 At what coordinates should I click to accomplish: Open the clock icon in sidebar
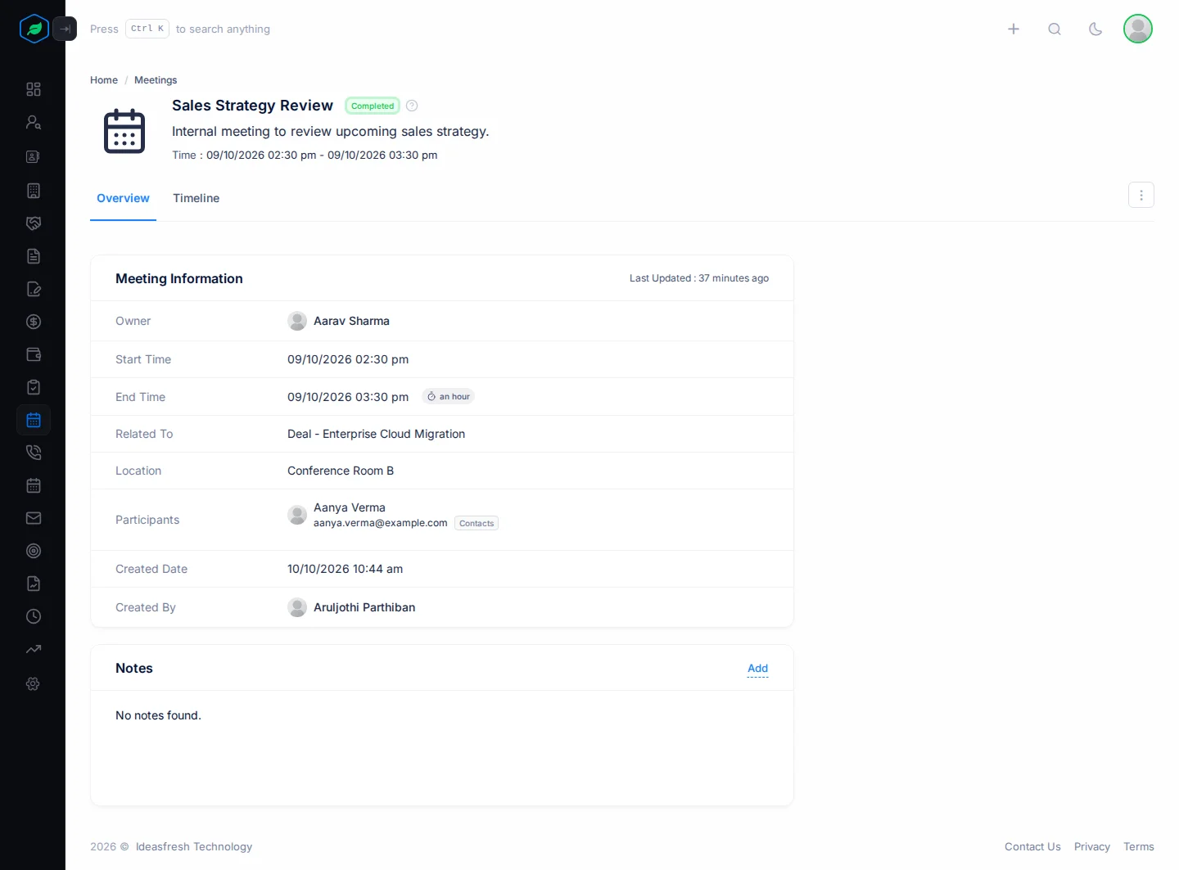tap(34, 616)
